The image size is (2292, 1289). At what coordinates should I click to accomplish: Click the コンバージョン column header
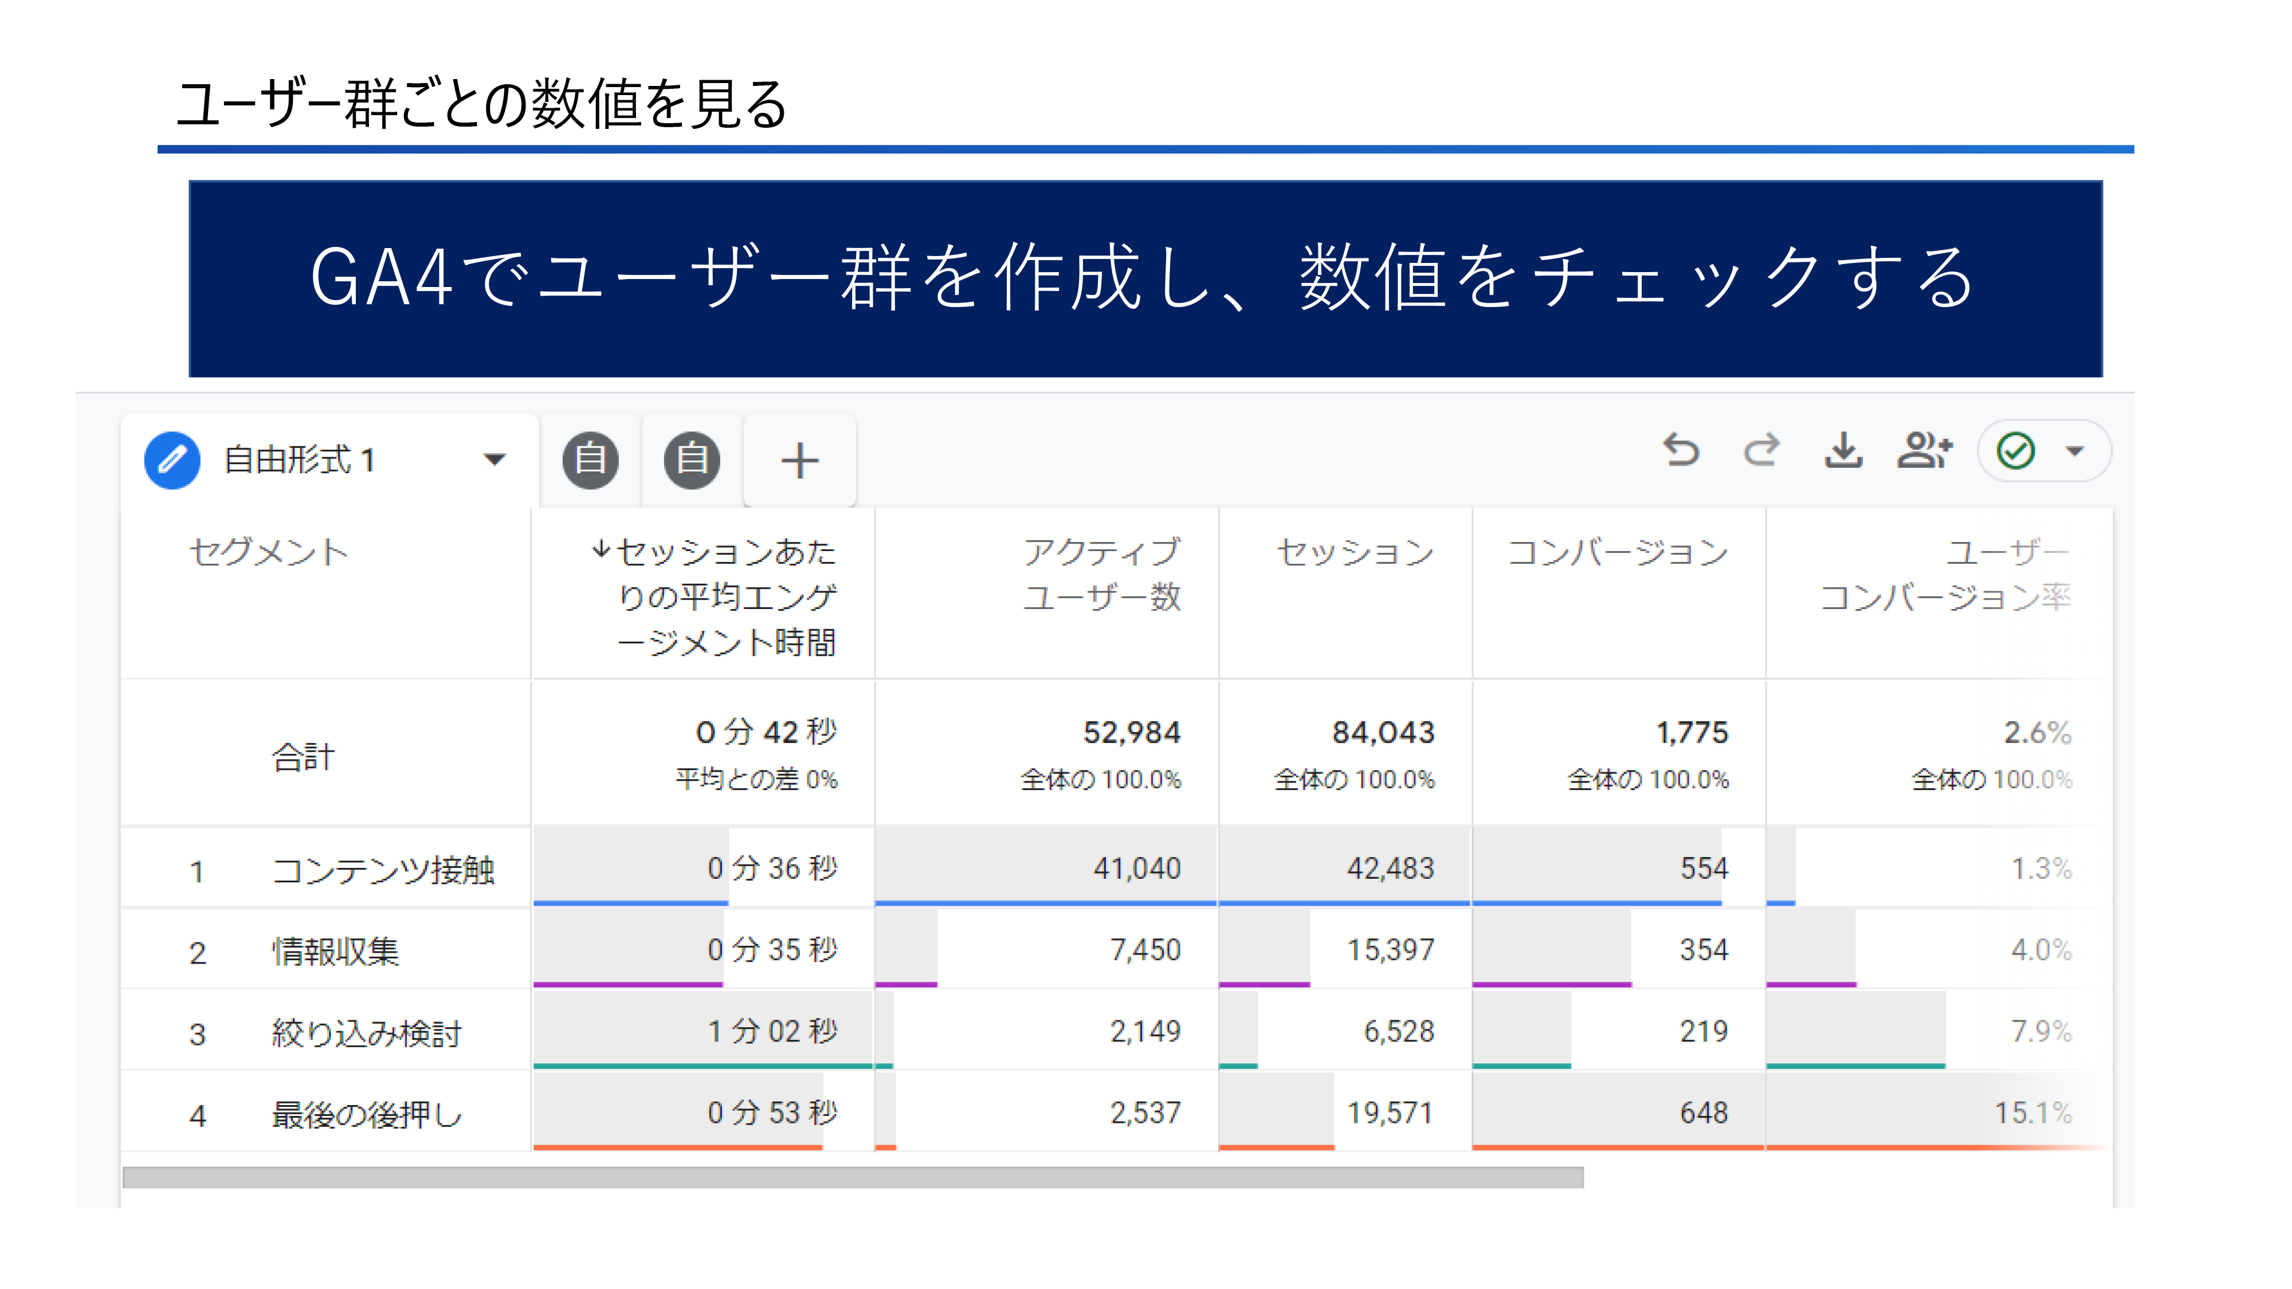click(x=1616, y=552)
